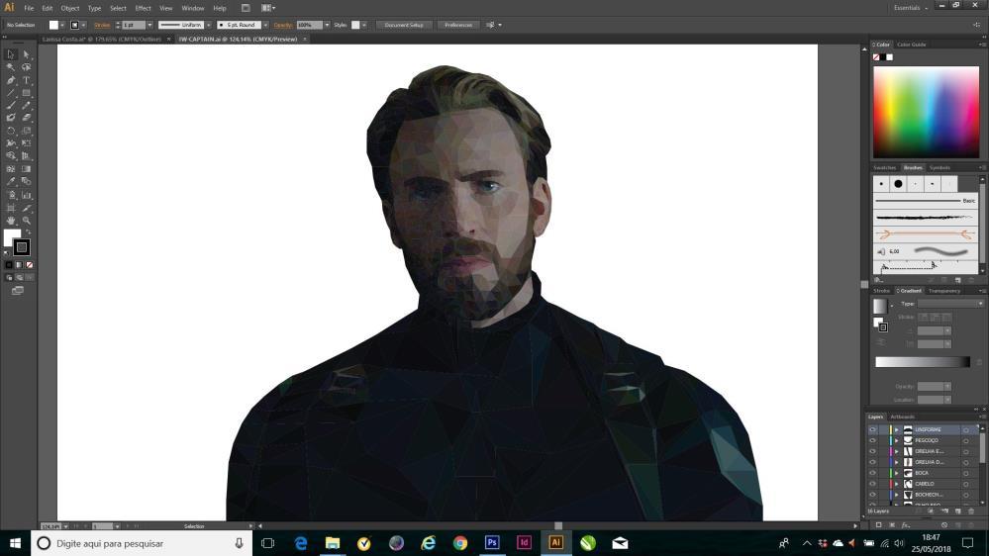
Task: Open File Explorer from the taskbar
Action: (333, 543)
